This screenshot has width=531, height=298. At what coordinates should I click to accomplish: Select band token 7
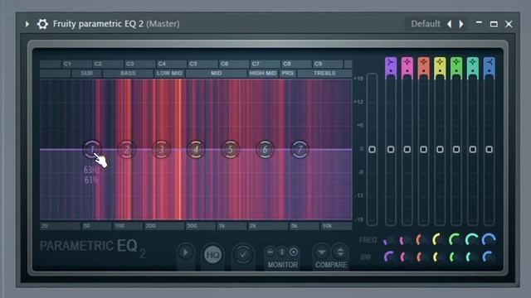point(300,149)
